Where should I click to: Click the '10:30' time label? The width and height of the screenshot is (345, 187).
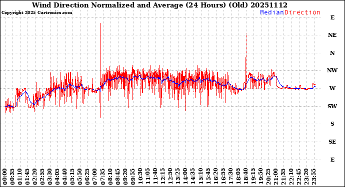140,177
